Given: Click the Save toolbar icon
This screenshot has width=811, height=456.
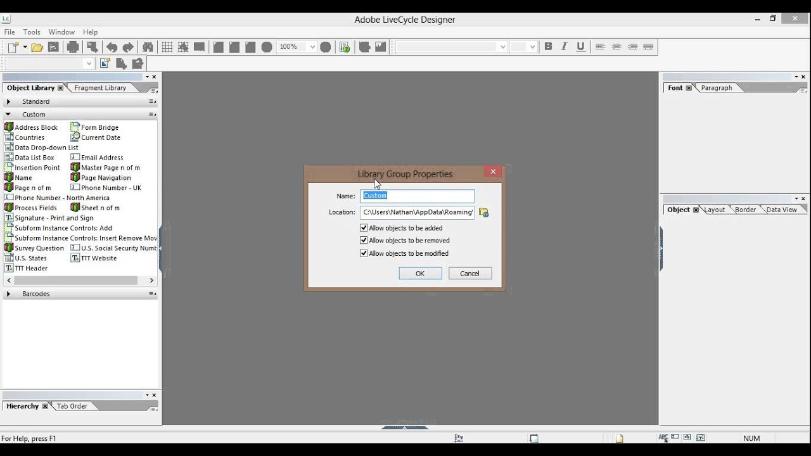Looking at the screenshot, I should (53, 47).
